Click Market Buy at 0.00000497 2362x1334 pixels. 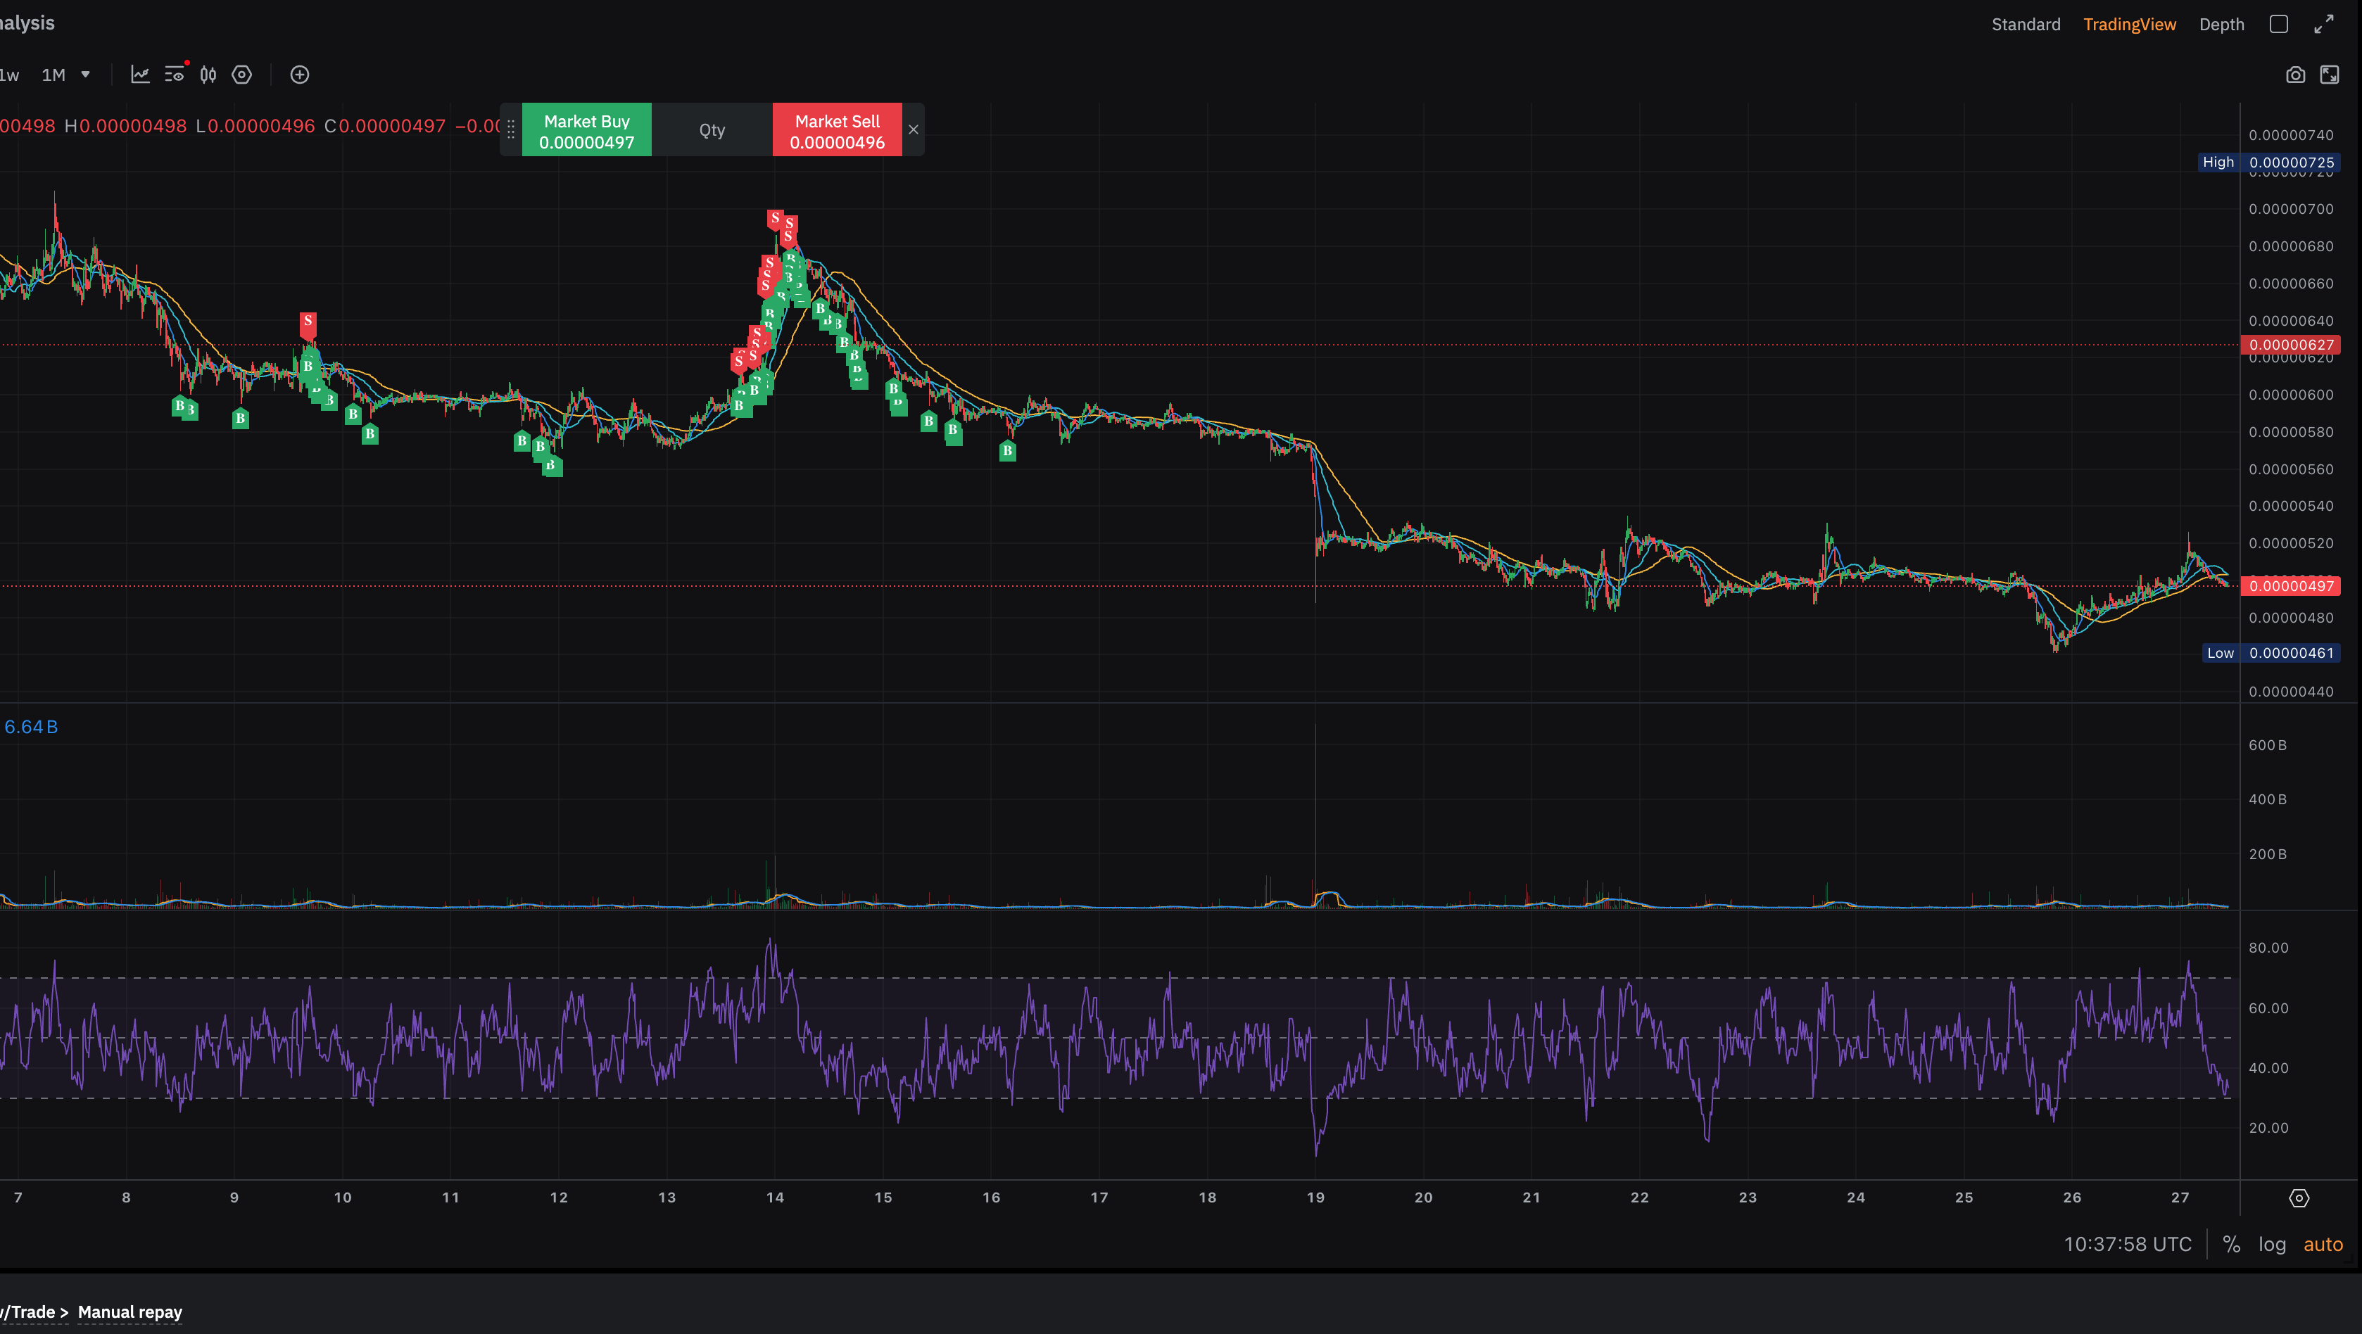(587, 130)
